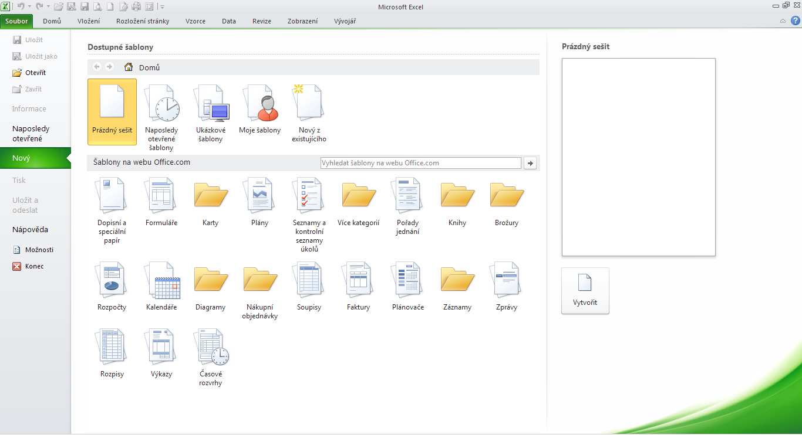The height and width of the screenshot is (435, 802).
Task: Open the Zprávy template category
Action: 507,287
